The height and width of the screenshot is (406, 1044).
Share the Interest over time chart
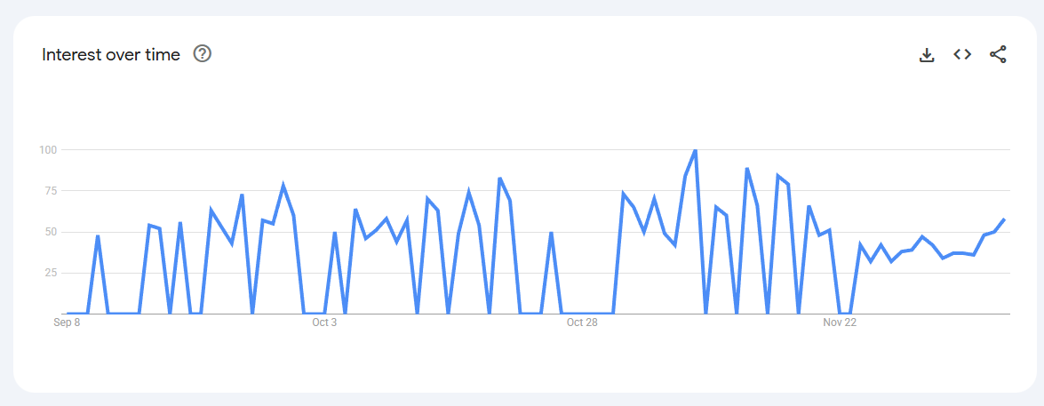(x=998, y=54)
